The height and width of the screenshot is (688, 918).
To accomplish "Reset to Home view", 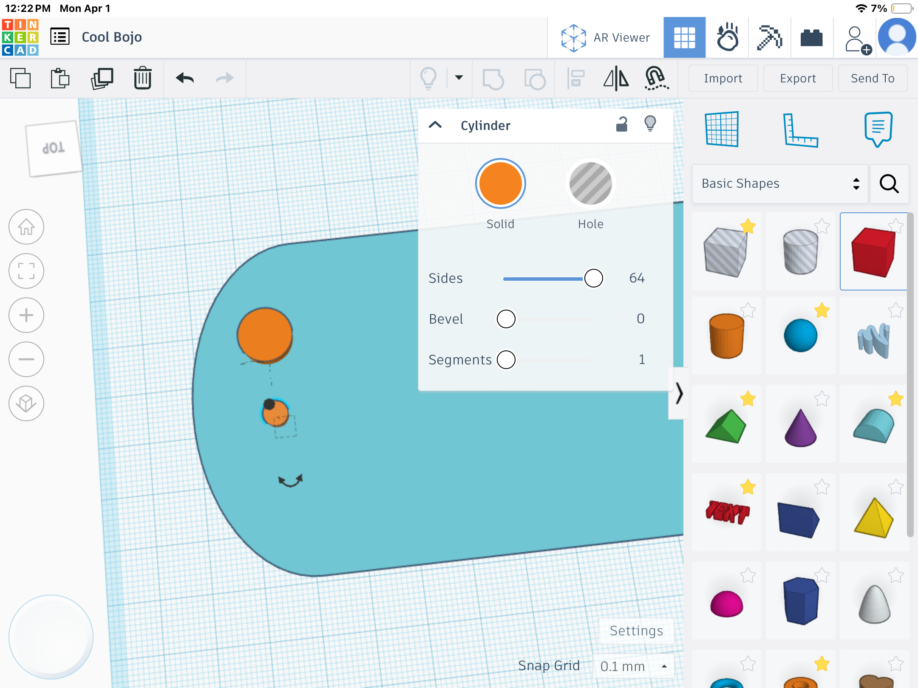I will [x=26, y=227].
